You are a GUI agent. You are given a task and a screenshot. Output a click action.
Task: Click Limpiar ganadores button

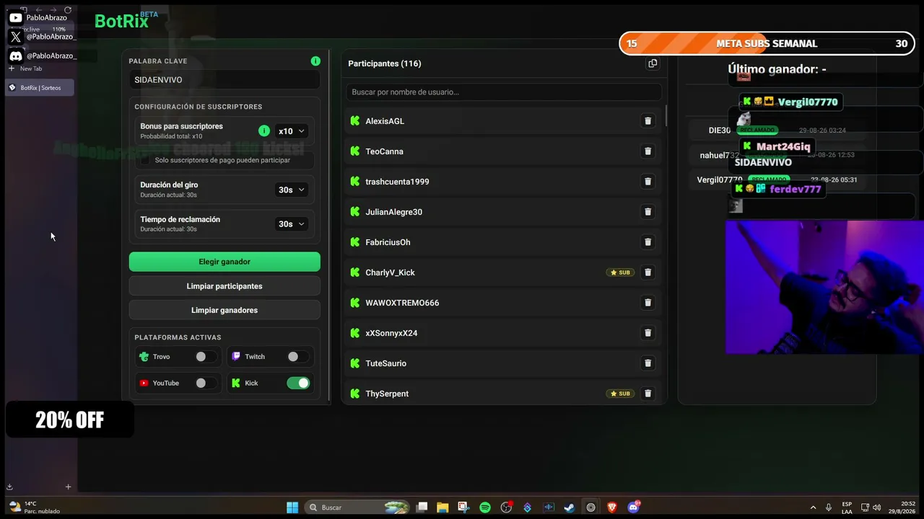pos(225,310)
